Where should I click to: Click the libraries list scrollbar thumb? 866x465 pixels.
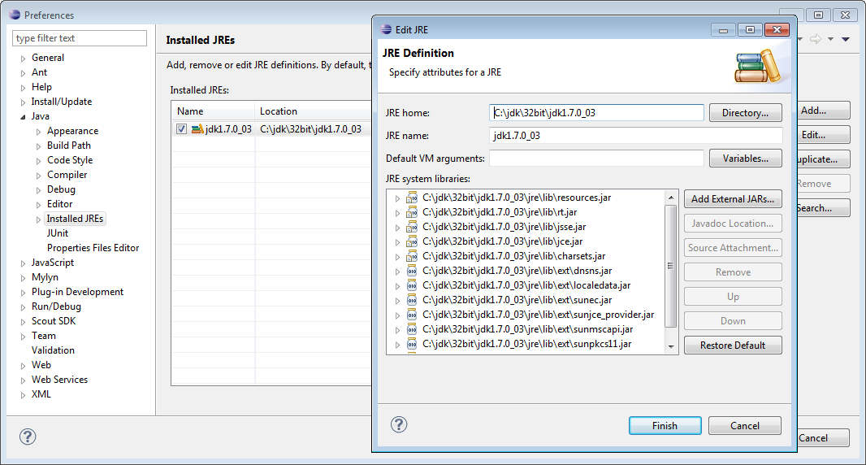670,265
